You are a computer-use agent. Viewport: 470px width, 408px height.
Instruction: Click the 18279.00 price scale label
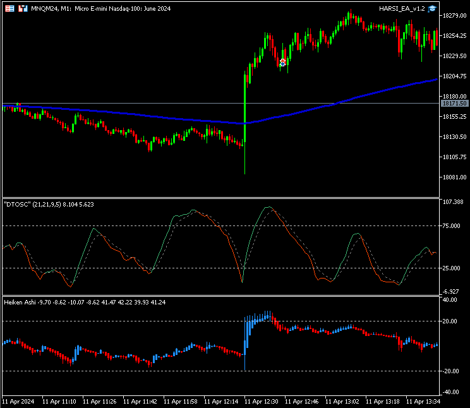(x=454, y=16)
